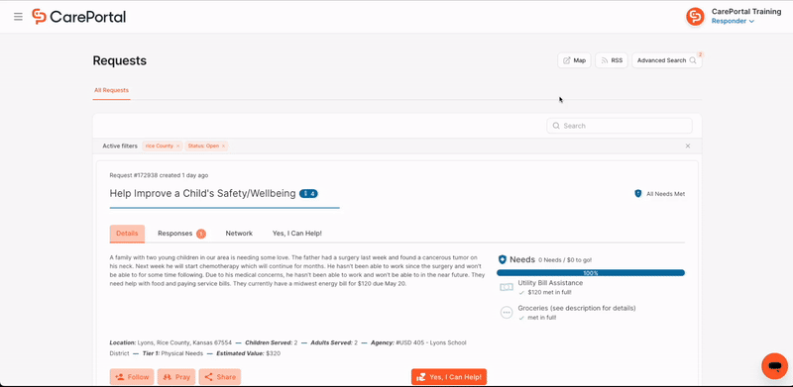
Task: Open the RSS feed button
Action: [612, 60]
